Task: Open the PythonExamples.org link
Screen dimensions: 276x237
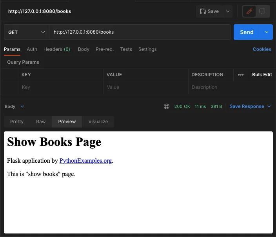Action: click(x=85, y=161)
